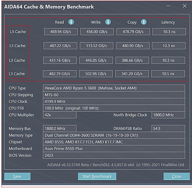The height and width of the screenshot is (189, 192).
Task: Click the CPU Stepping value MTS-B0
Action: tap(114, 95)
